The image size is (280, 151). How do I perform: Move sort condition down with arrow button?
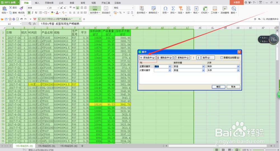tap(199, 58)
